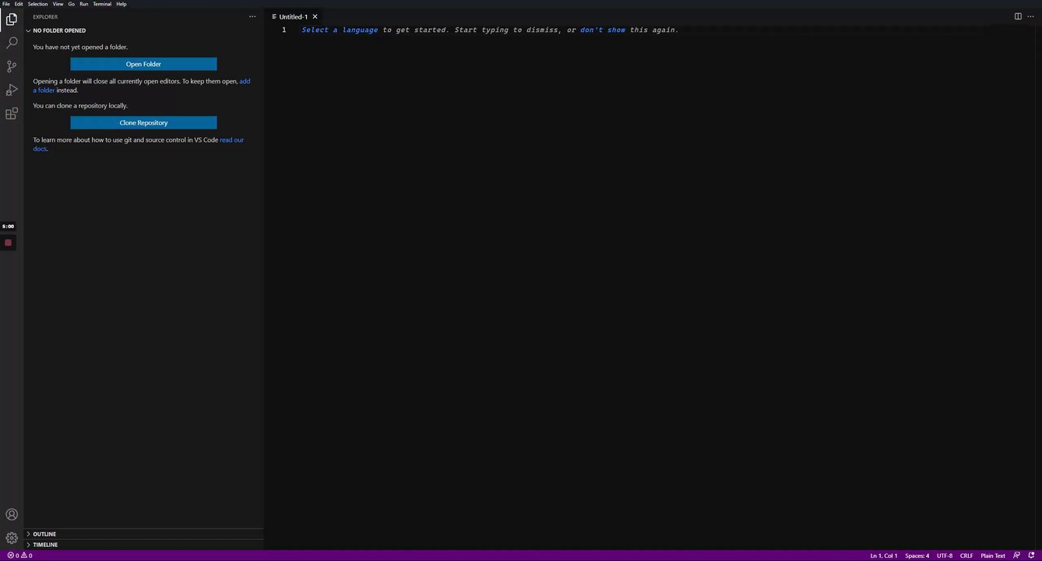Open the Search view icon
1042x561 pixels.
tap(12, 43)
